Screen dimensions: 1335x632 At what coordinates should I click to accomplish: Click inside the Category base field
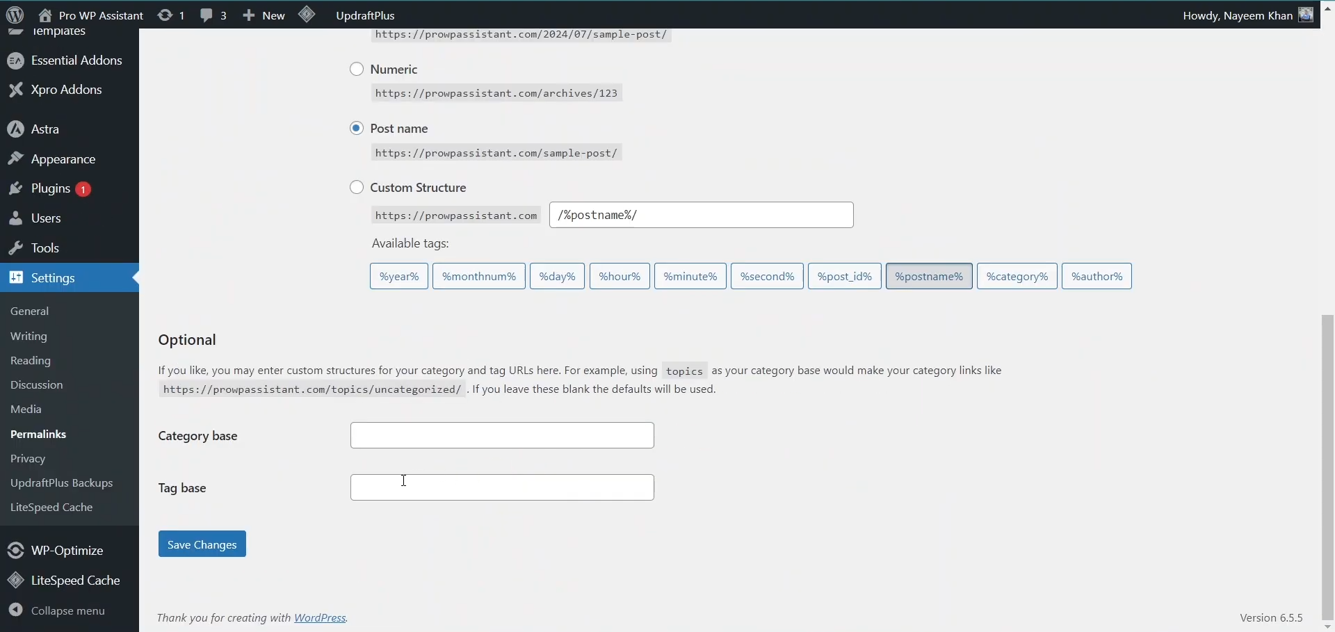pos(501,435)
